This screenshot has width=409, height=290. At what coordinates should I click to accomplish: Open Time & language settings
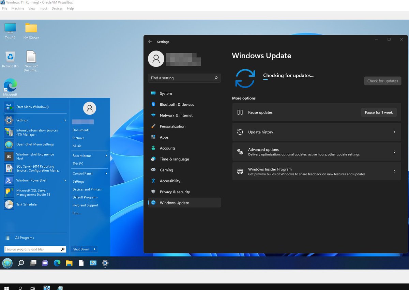click(184, 159)
